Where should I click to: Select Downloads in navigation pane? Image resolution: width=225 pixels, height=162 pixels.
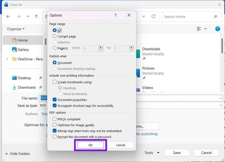tap(24, 87)
